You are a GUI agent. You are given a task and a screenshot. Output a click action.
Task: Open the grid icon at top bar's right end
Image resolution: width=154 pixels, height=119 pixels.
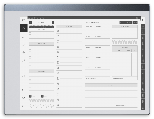click(137, 18)
